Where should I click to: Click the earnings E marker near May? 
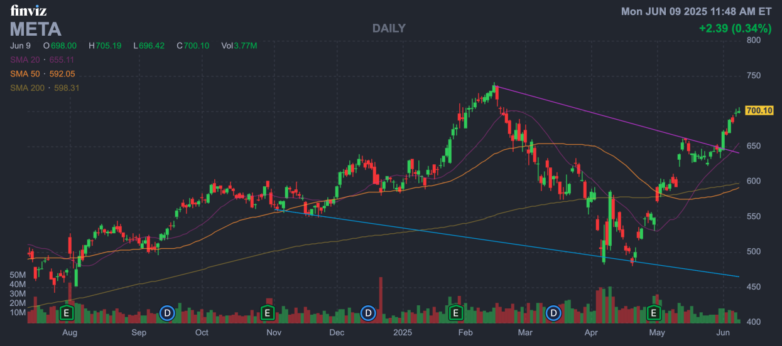click(654, 312)
